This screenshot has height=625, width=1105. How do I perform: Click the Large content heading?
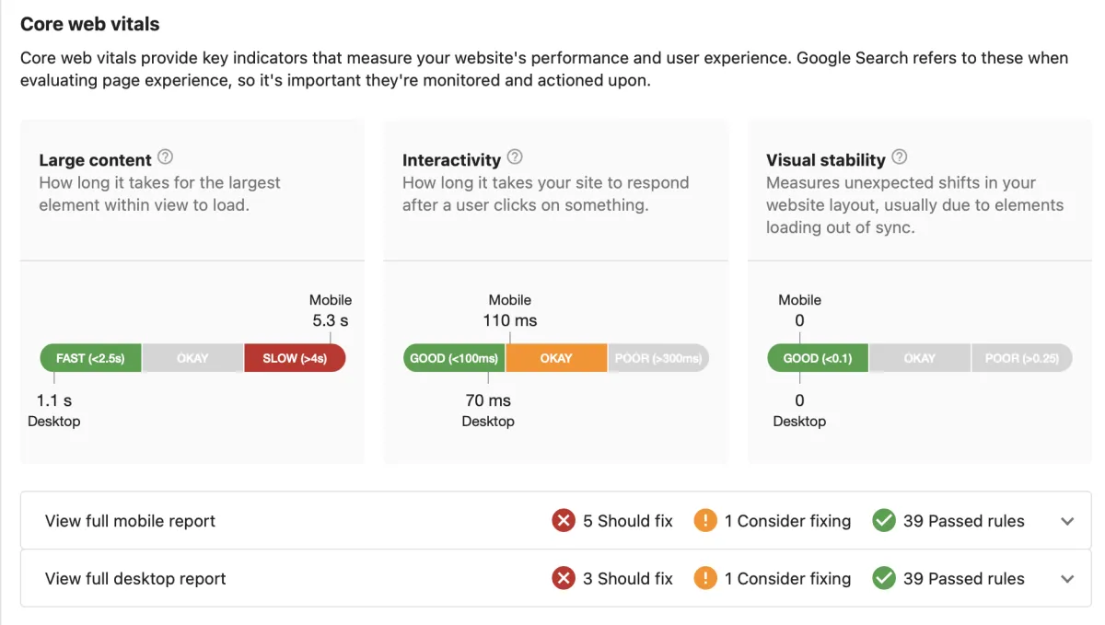(95, 160)
